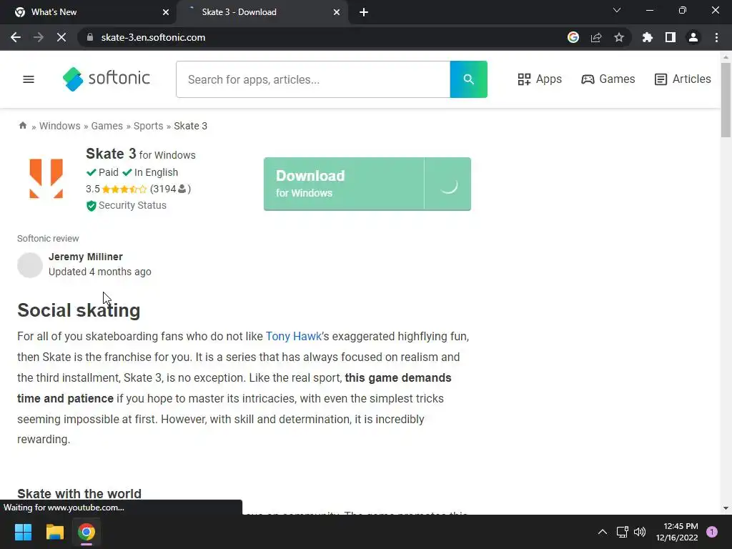Stop loading the page

pos(61,37)
